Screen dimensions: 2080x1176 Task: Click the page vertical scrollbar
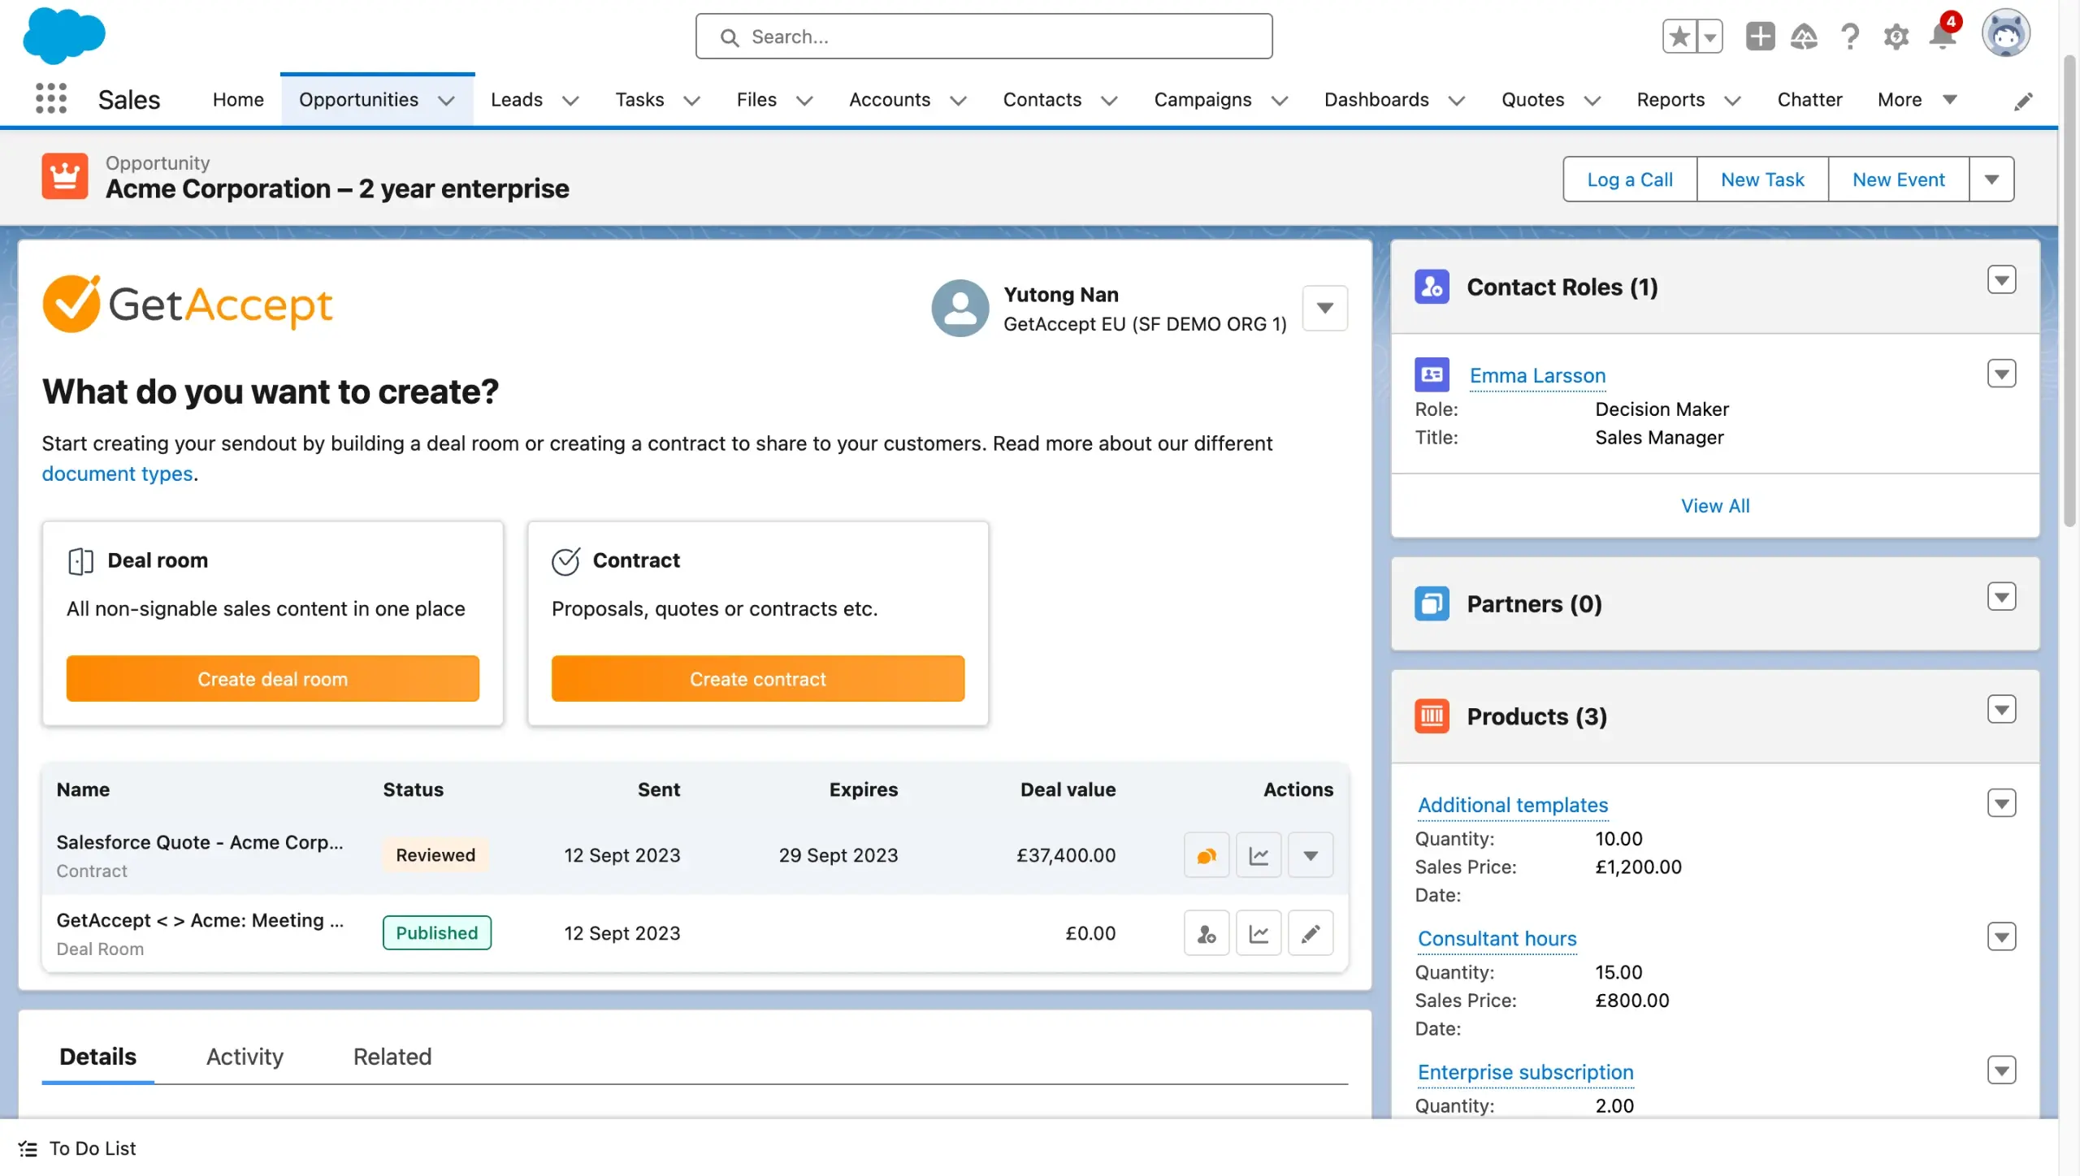point(2069,292)
